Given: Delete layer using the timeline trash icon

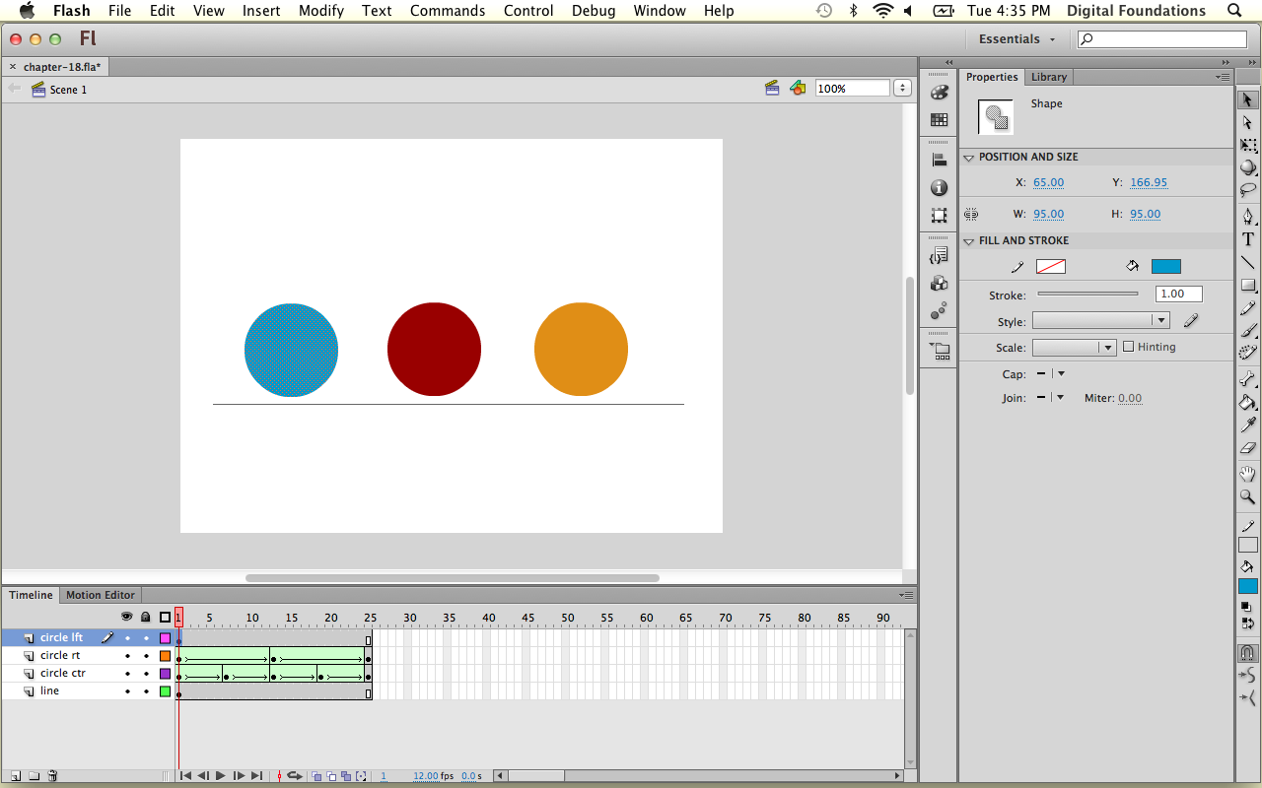Looking at the screenshot, I should point(53,776).
